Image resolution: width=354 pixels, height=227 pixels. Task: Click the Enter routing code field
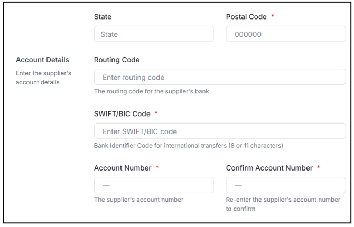point(219,77)
